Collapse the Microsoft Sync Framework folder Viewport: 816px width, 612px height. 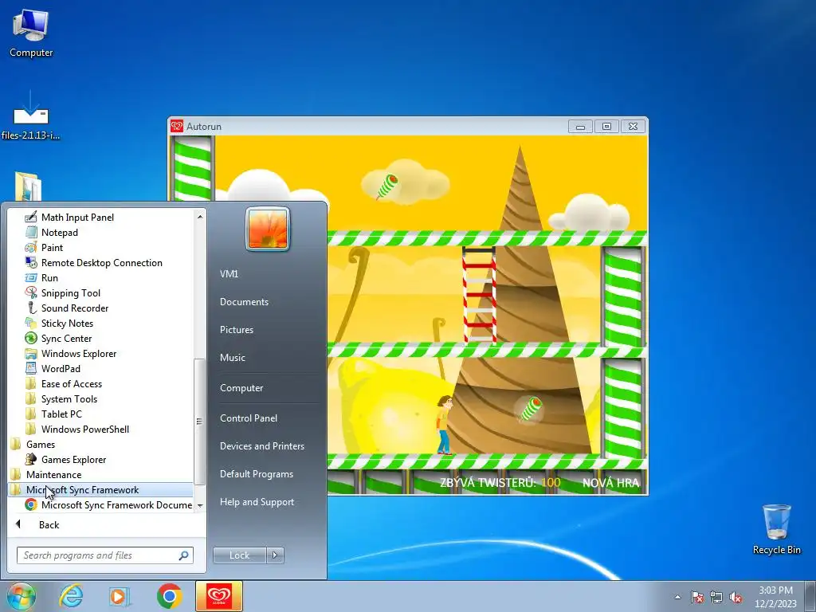tap(82, 489)
